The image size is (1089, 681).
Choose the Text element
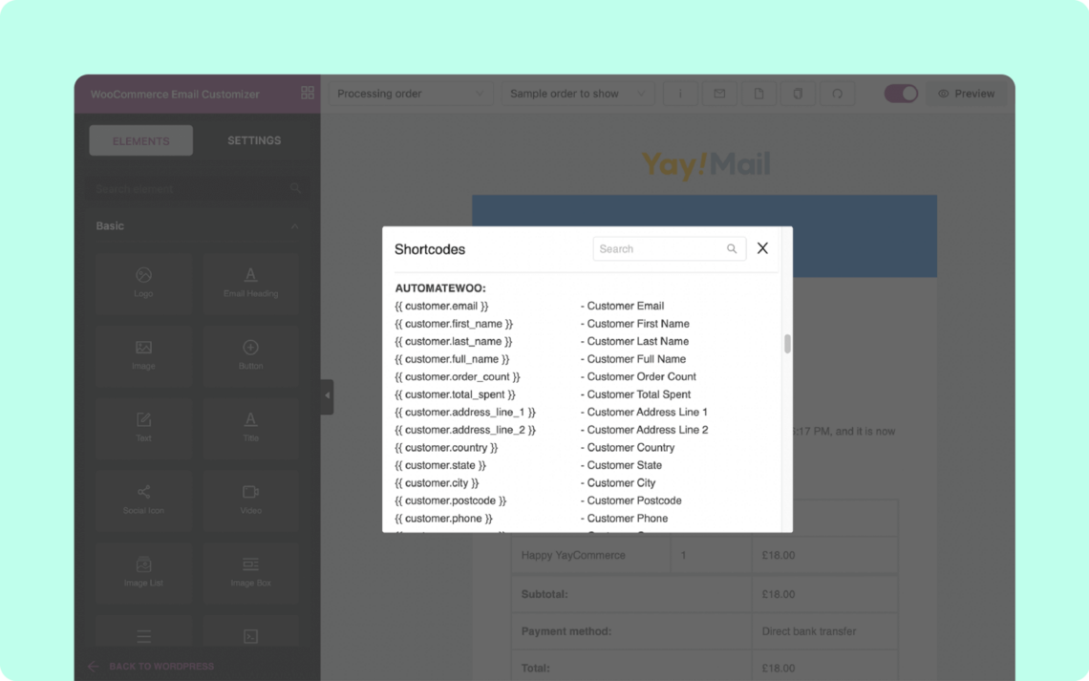point(143,428)
